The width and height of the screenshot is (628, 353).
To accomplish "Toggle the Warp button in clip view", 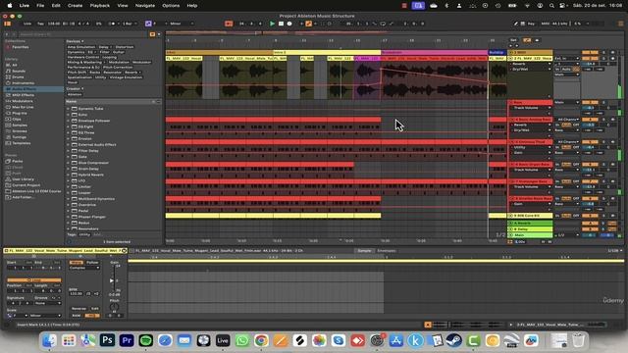I will coord(76,263).
